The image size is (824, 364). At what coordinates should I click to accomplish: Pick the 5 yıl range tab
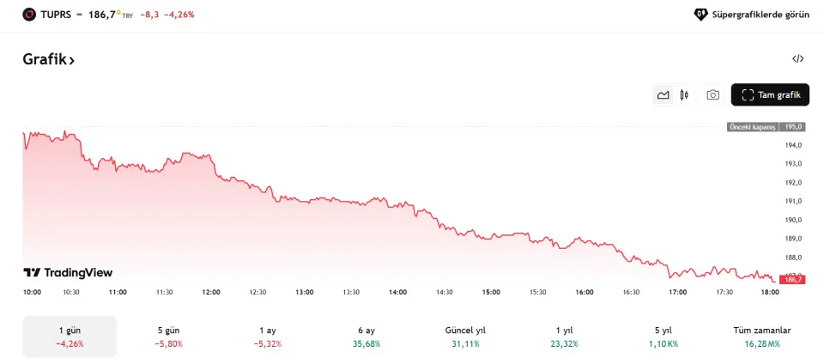[663, 336]
